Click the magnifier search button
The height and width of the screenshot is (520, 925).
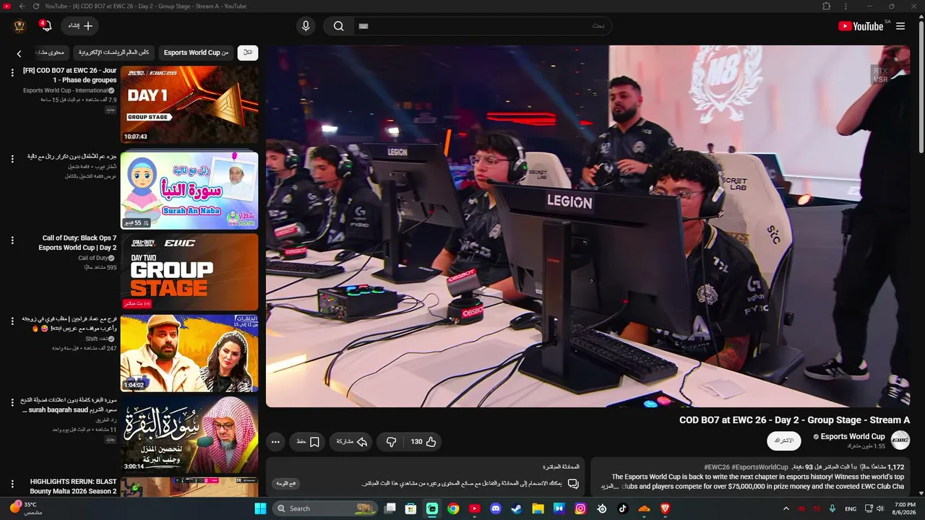point(338,26)
